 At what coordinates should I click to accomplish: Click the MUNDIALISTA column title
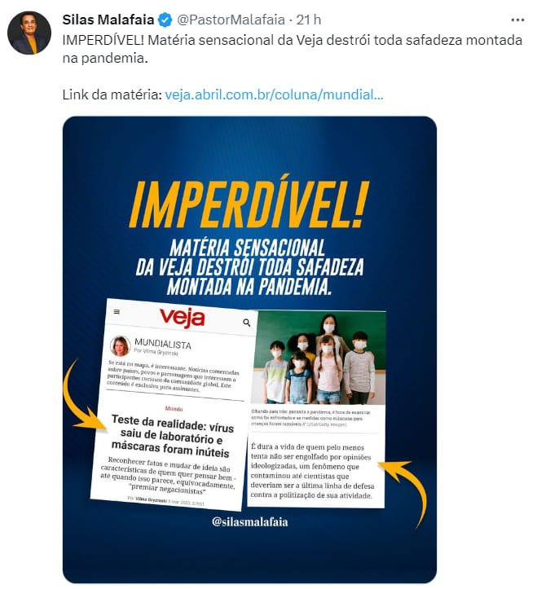click(x=163, y=343)
